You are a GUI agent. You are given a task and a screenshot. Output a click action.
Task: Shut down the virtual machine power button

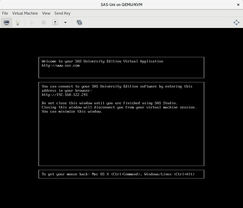pyautogui.click(x=55, y=22)
